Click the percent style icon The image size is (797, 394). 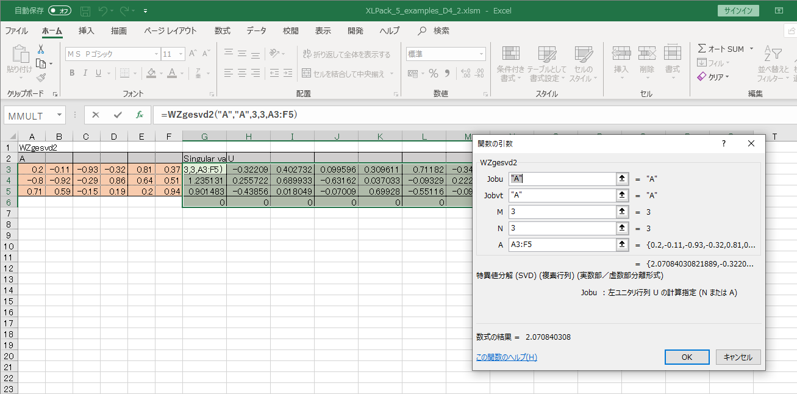434,73
